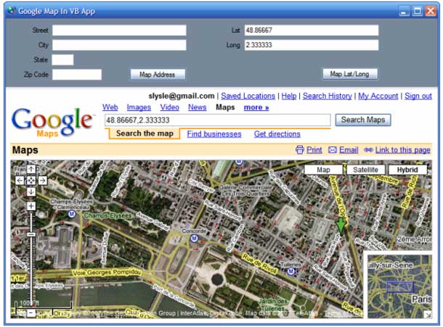Click the Jardin des Tuileries label

tap(272, 305)
